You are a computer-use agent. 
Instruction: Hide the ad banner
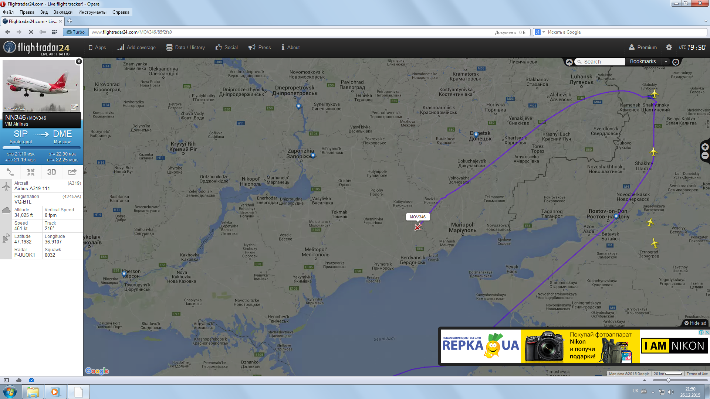(x=695, y=323)
